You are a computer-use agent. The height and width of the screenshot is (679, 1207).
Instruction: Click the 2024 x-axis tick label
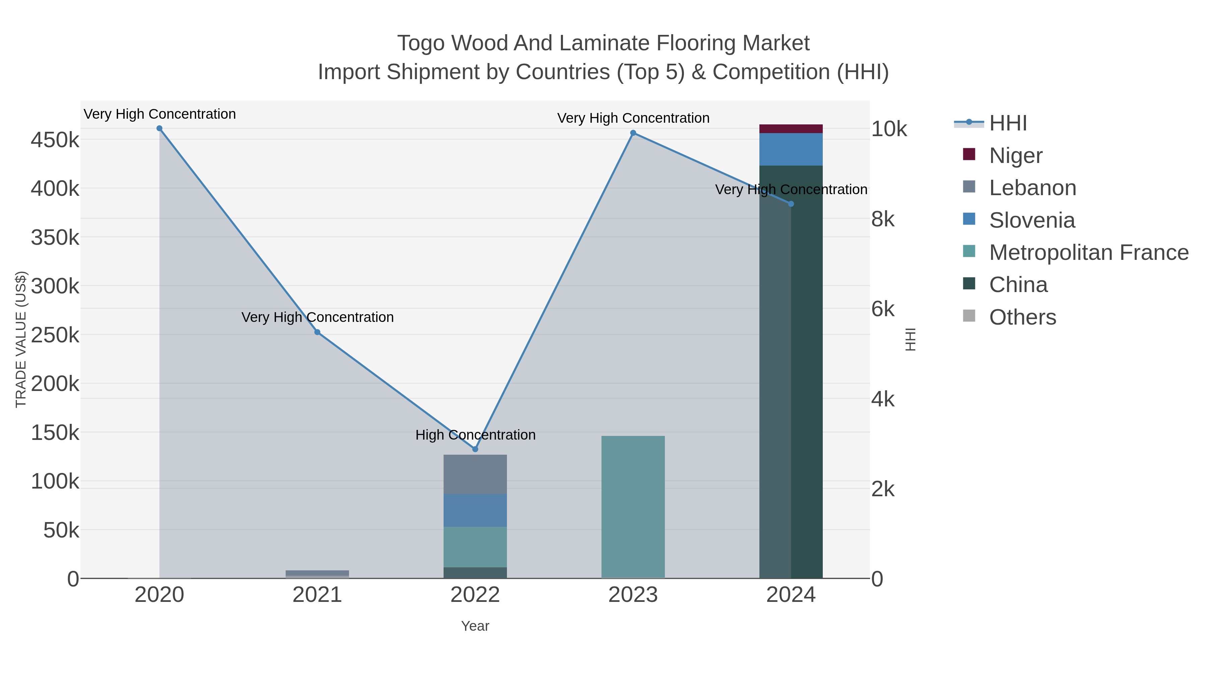pos(791,595)
